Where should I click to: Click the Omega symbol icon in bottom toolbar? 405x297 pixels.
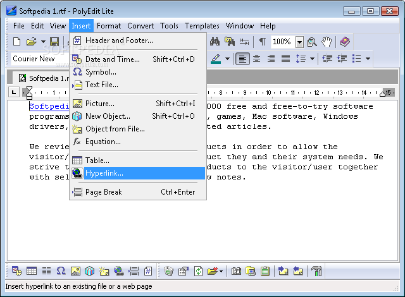[x=61, y=271]
